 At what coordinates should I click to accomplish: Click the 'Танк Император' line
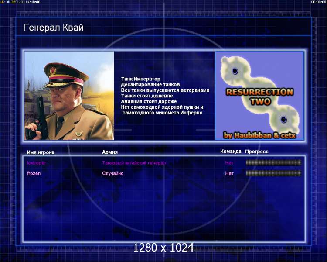tap(141, 79)
